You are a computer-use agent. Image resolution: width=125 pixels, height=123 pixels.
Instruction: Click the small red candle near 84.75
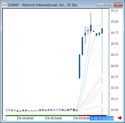[x=93, y=31]
